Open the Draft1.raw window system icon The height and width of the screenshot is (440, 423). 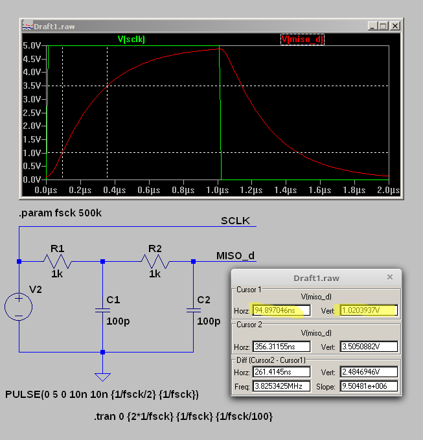(27, 26)
